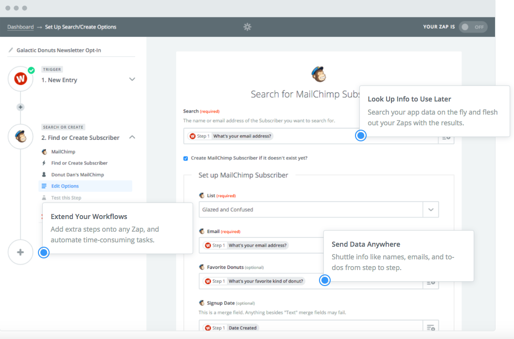Screen dimensions: 514x339
Task: Turn your Zap ON using the OFF switch
Action: click(x=472, y=27)
